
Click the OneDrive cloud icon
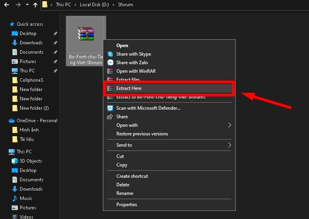[x=12, y=121]
